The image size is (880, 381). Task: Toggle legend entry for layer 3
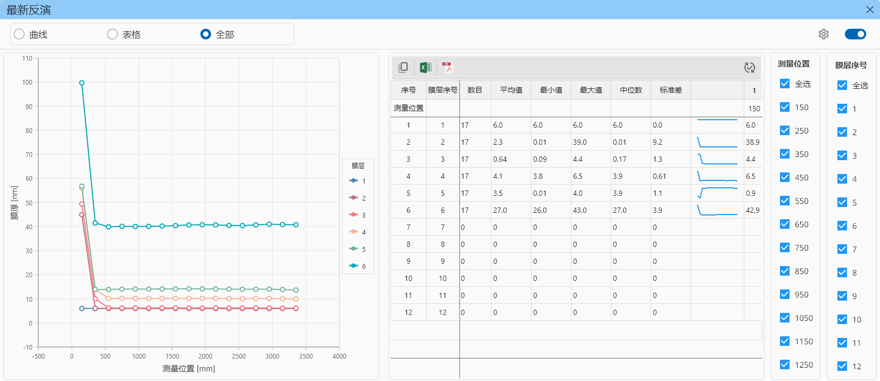point(358,215)
